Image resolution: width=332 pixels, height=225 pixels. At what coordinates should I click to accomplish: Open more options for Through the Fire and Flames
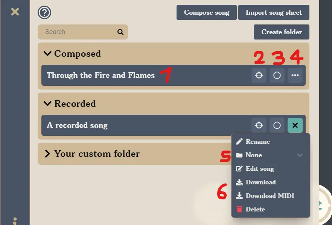tap(295, 75)
